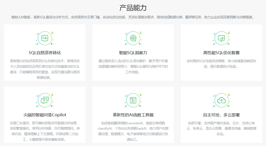Select the heading 革新性的AI函数工具箱
The image size is (266, 146).
[x=133, y=115]
